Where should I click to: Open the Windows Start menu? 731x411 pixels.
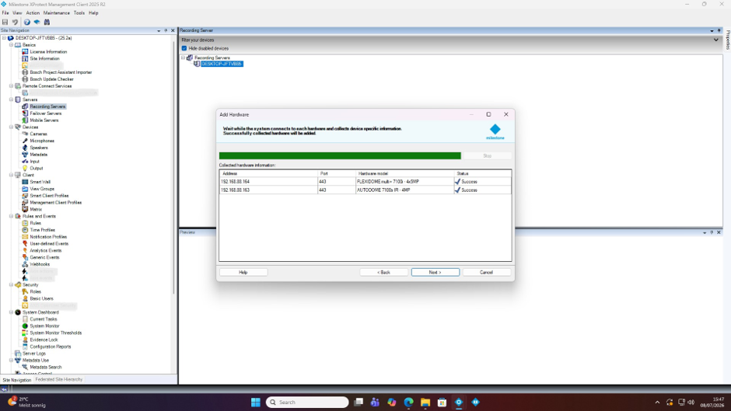pyautogui.click(x=256, y=402)
